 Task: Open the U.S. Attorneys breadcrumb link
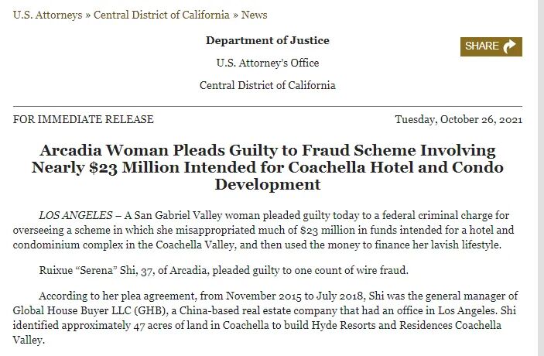click(x=47, y=15)
